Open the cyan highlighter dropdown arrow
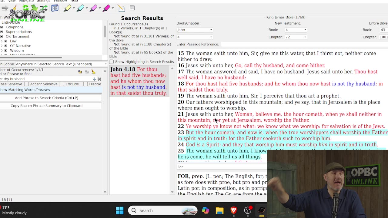388x218 pixels. coord(86,8)
